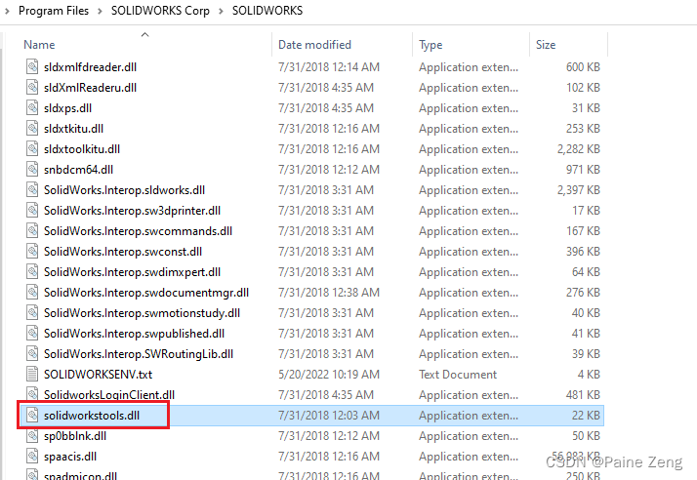Click the SolidWorks.Interop.swconst.dll file icon
697x480 pixels.
coord(32,251)
